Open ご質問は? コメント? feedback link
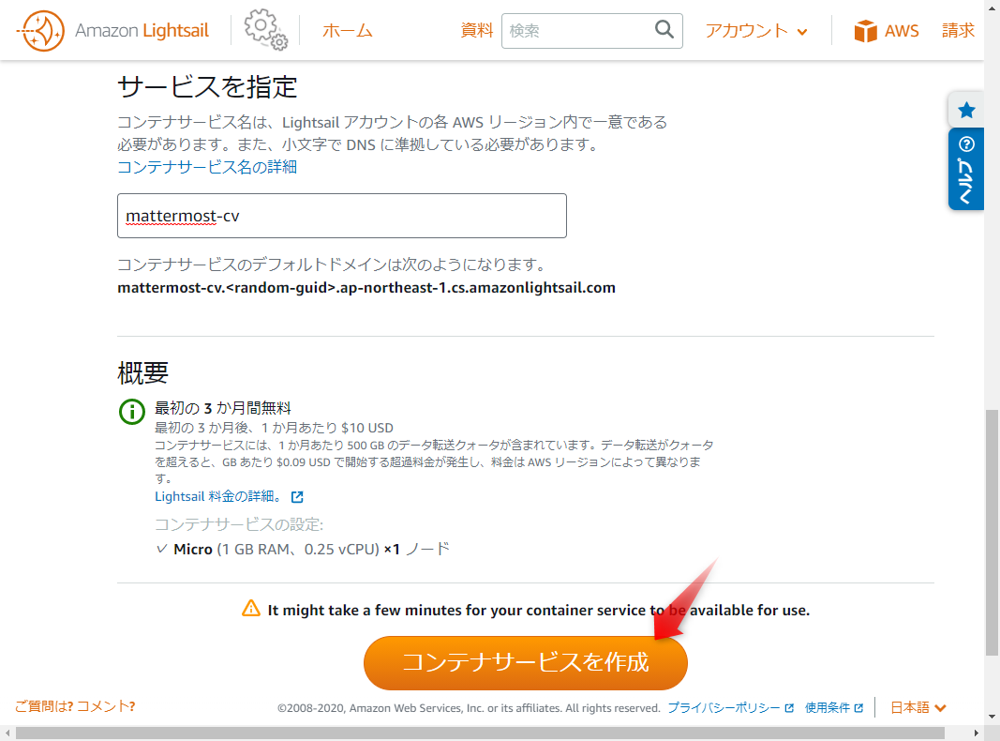 point(75,706)
